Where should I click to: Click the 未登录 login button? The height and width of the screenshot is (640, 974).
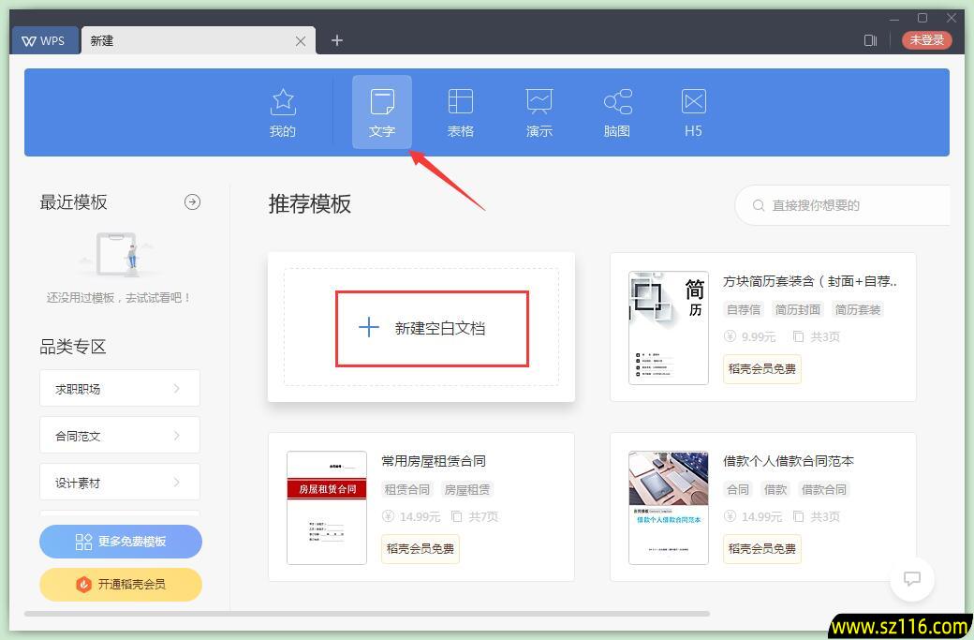click(x=926, y=40)
